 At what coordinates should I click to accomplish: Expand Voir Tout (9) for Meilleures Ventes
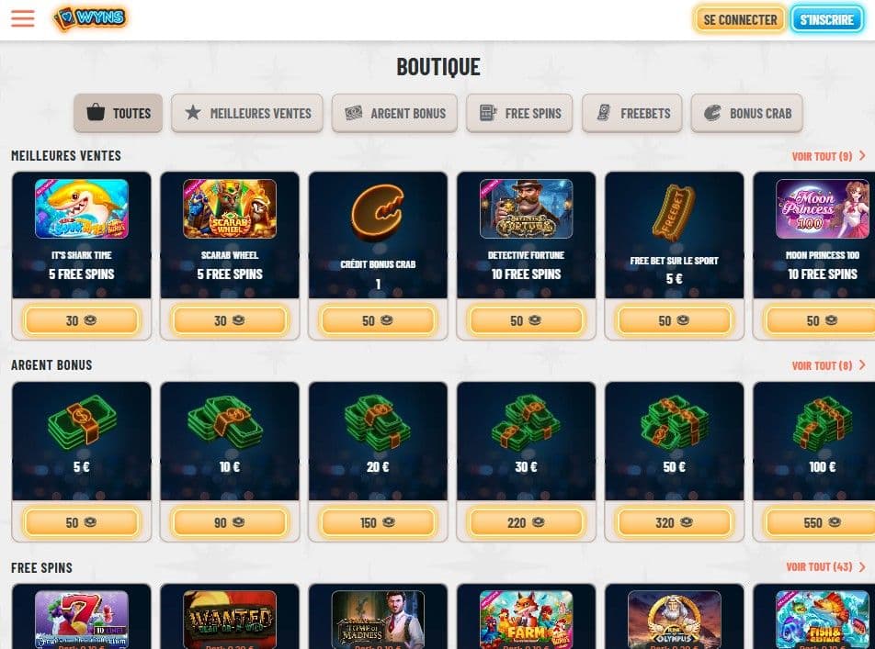[x=828, y=156]
